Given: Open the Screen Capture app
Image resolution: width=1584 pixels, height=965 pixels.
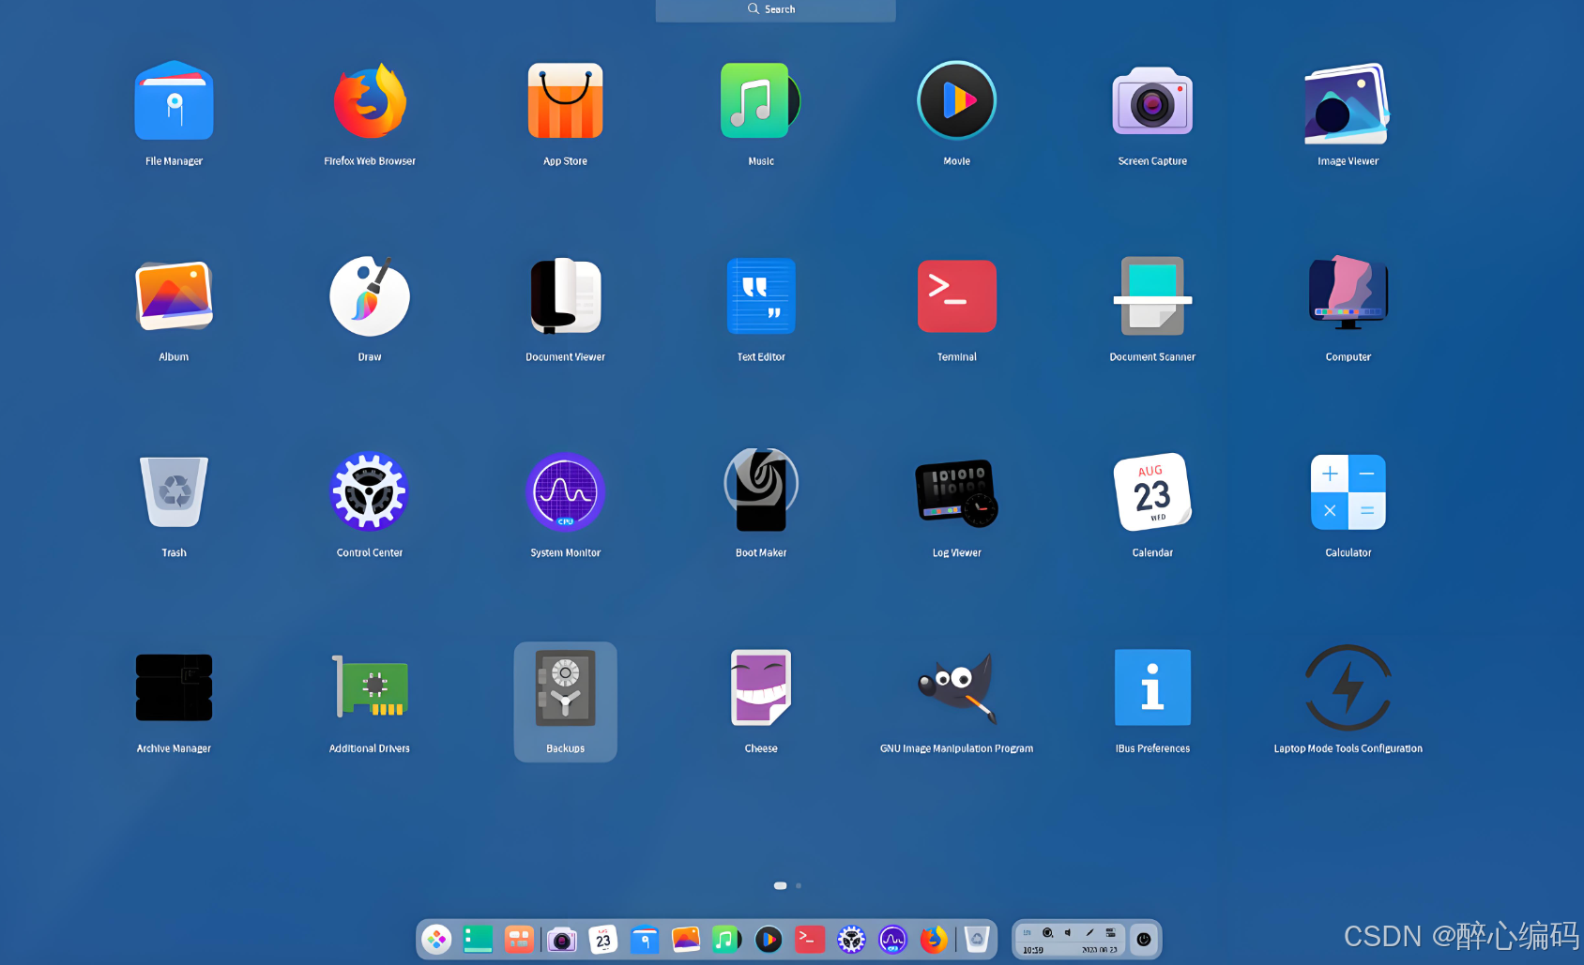Looking at the screenshot, I should pyautogui.click(x=1152, y=103).
